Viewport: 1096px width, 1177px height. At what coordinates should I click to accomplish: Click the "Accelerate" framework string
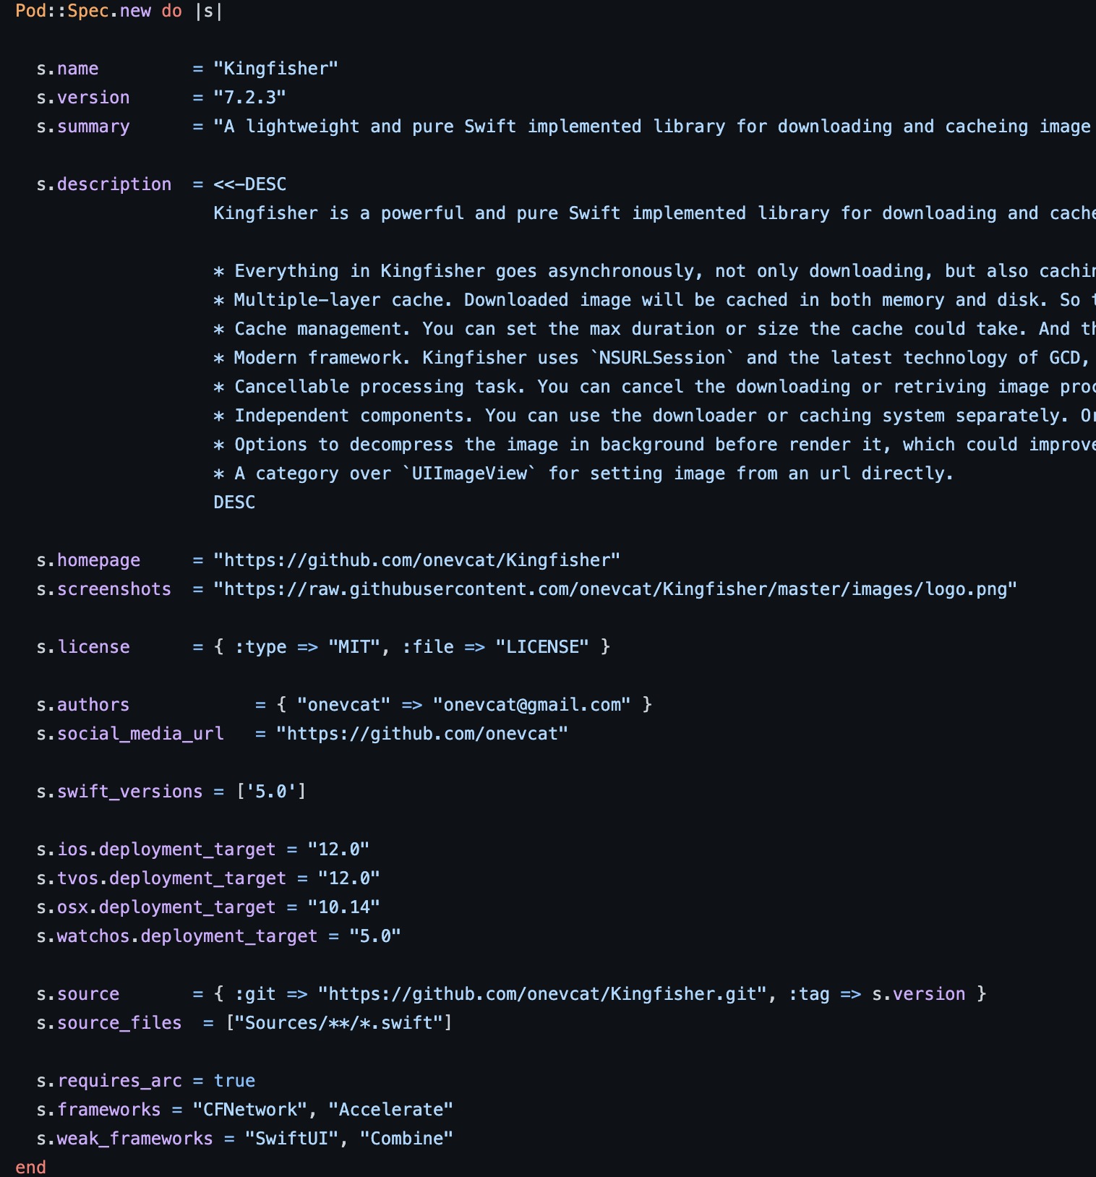point(390,1110)
